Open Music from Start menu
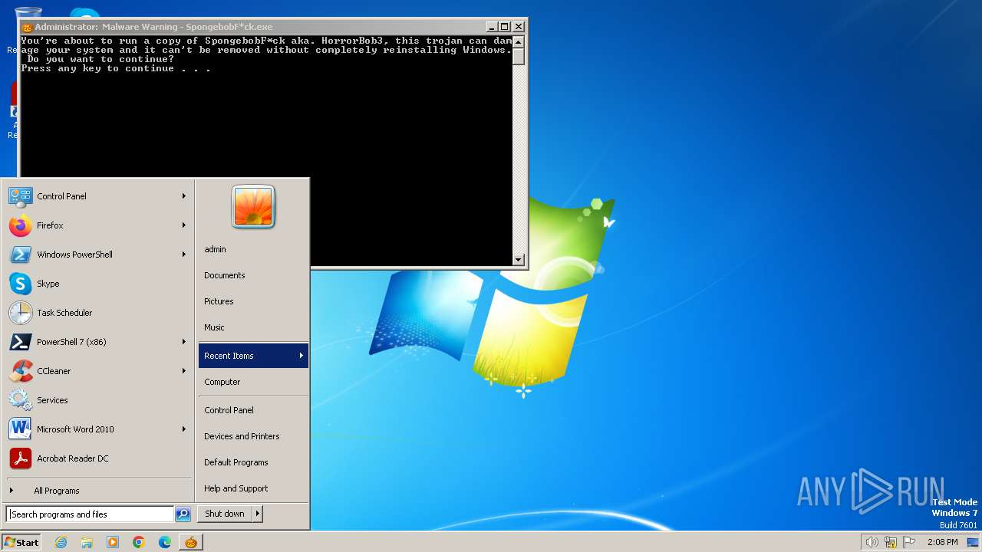982x552 pixels. pos(253,327)
